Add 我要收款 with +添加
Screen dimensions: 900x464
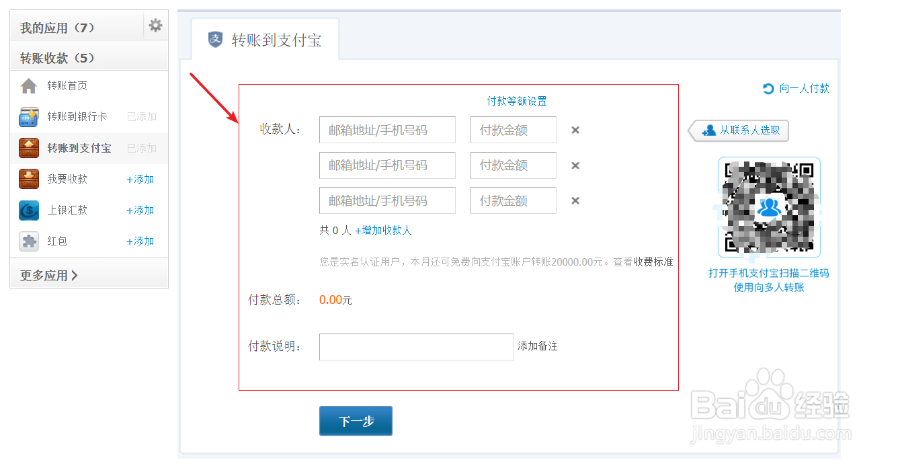click(x=140, y=179)
